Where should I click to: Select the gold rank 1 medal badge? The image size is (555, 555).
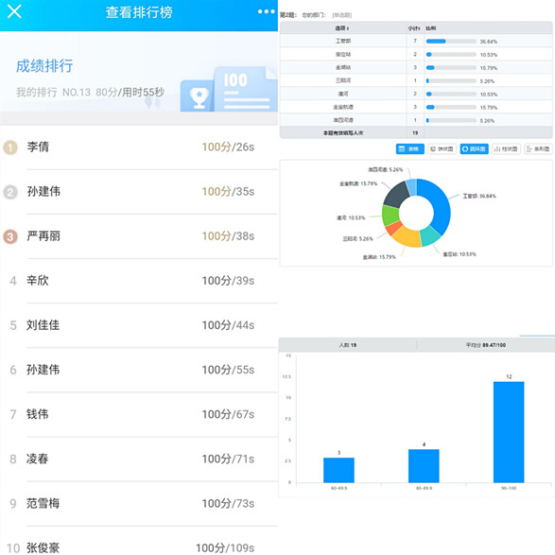click(10, 147)
